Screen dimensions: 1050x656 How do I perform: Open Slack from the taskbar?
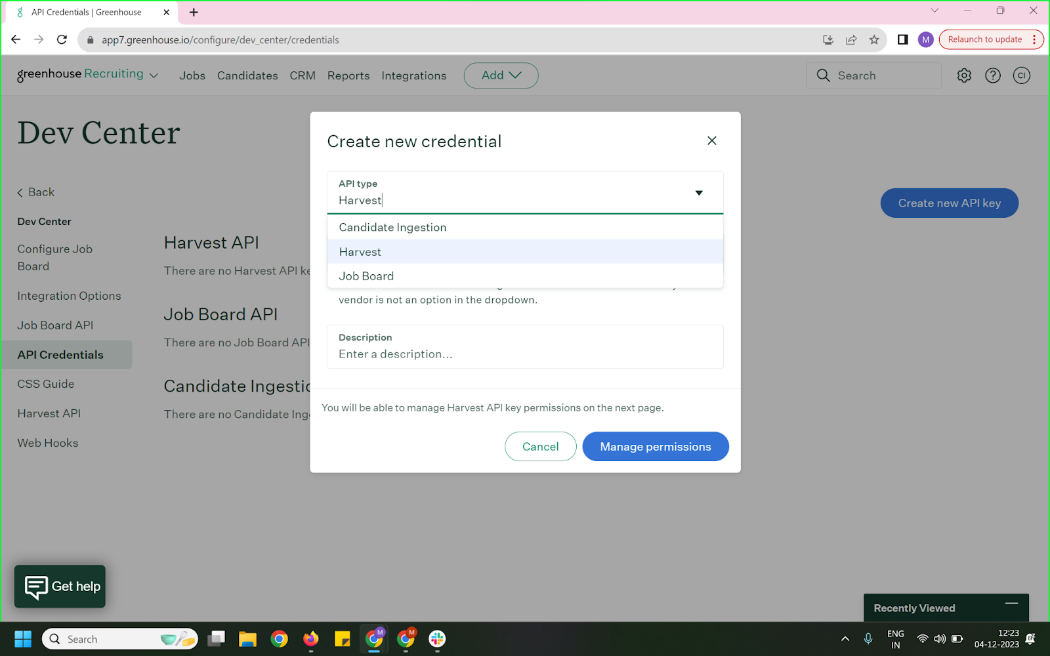(437, 639)
